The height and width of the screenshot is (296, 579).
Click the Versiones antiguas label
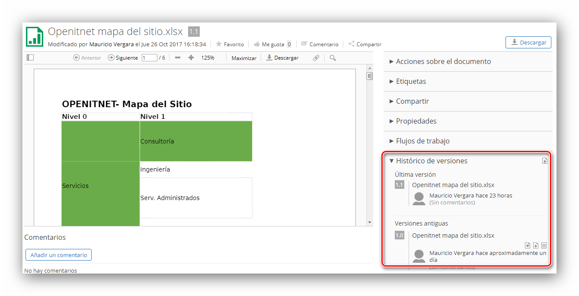421,223
